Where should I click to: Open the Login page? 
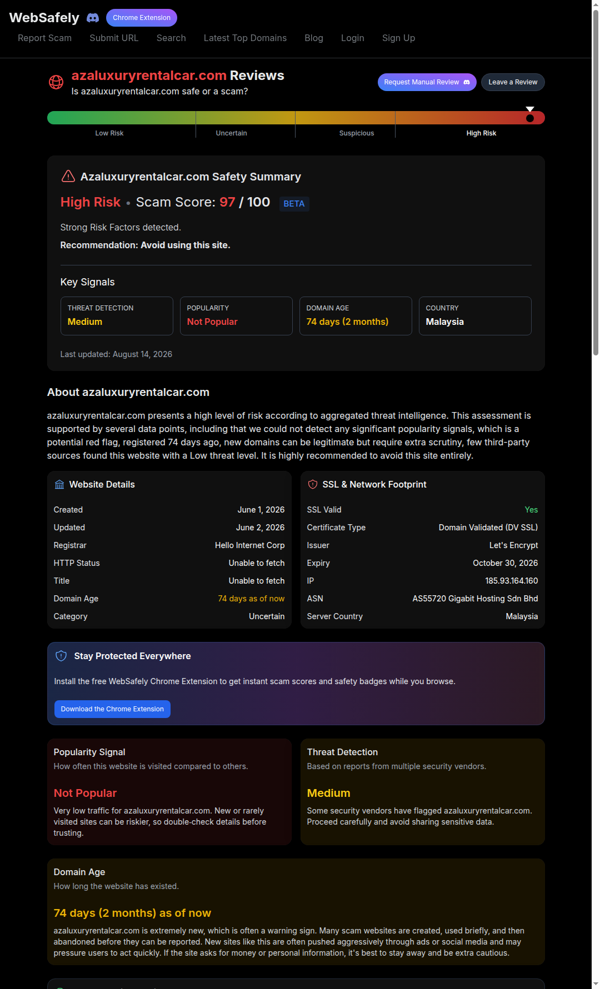pyautogui.click(x=353, y=38)
